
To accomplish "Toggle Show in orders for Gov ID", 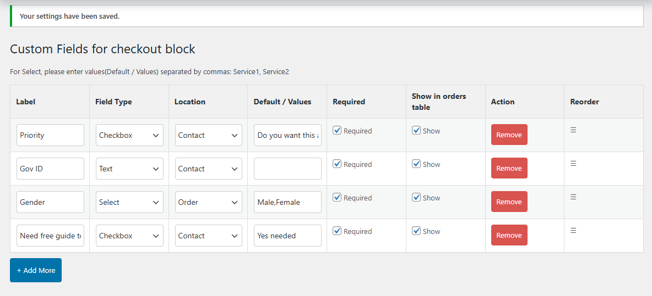I will pos(417,164).
